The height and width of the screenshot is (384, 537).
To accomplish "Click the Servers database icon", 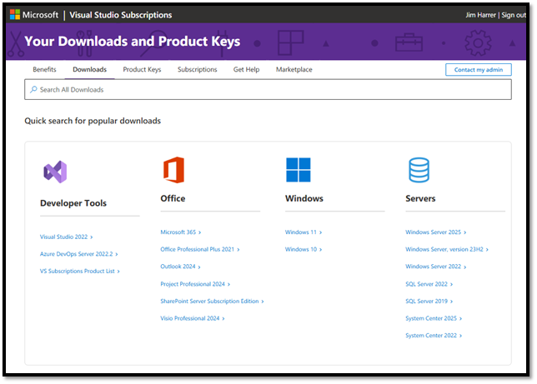I will click(419, 170).
